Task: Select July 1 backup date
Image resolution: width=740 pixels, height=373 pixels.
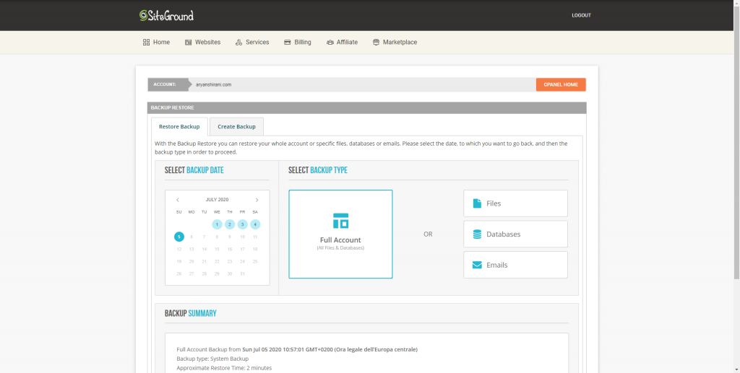Action: coord(217,224)
